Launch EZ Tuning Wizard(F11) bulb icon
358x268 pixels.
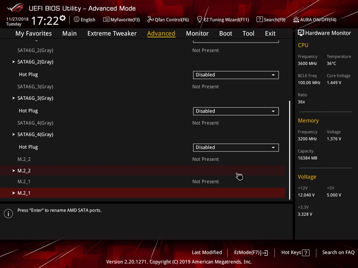pyautogui.click(x=200, y=20)
